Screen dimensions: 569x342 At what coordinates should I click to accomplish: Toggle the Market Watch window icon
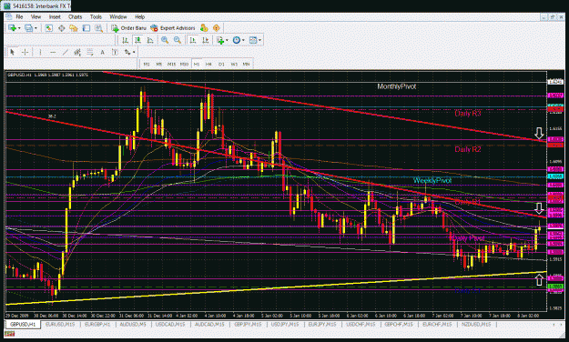pos(48,28)
